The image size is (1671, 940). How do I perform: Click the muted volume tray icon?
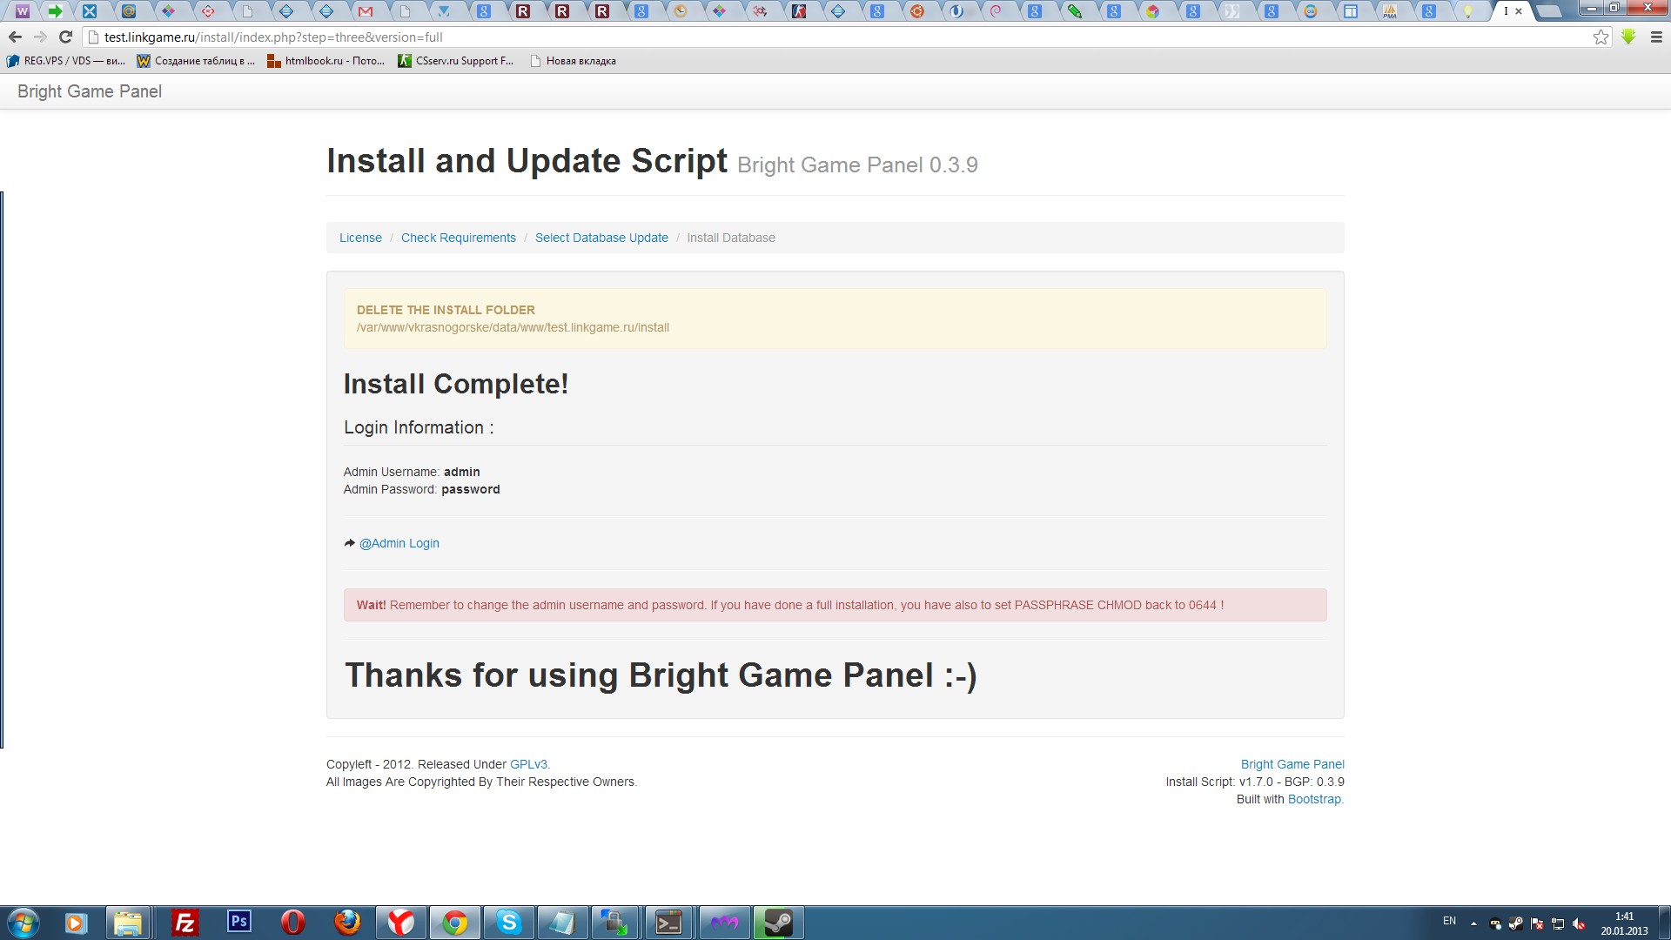point(1579,923)
